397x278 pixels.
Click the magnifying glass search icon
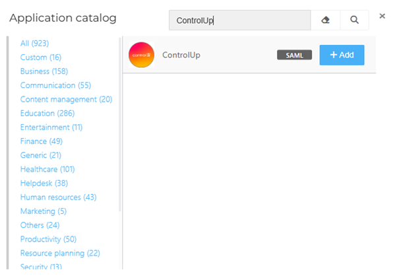[355, 20]
